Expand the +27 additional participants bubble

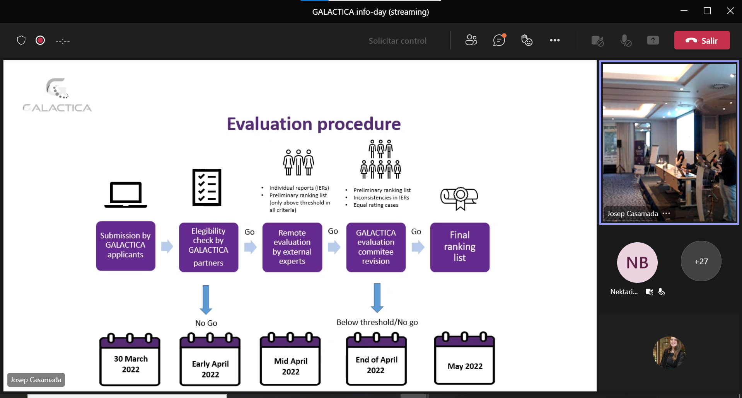[x=701, y=262]
